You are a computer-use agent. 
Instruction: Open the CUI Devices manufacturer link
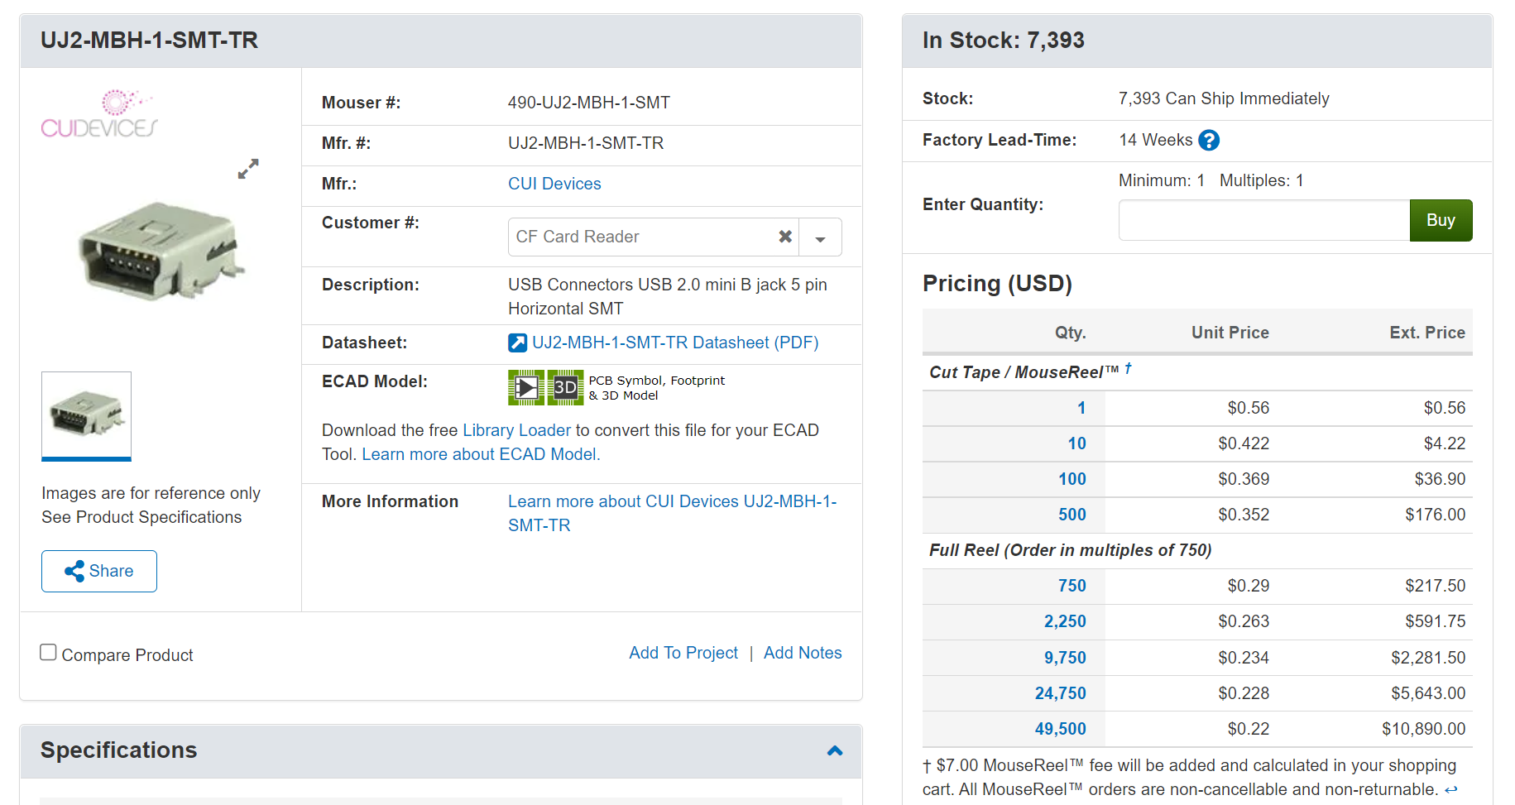(554, 184)
